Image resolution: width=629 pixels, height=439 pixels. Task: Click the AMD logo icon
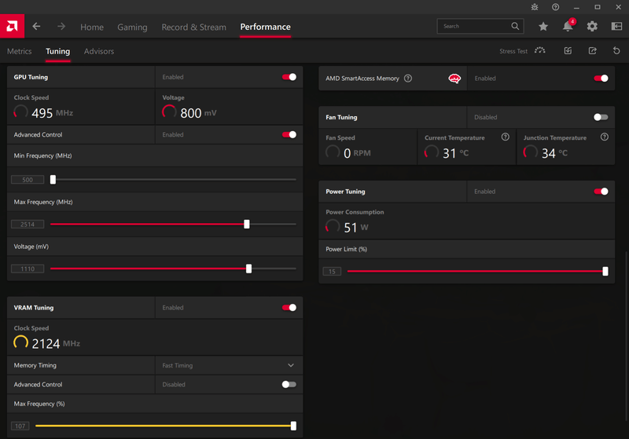[12, 27]
